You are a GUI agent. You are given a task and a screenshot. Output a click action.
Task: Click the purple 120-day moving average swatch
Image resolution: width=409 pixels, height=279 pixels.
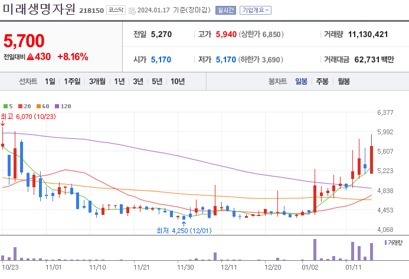point(57,106)
